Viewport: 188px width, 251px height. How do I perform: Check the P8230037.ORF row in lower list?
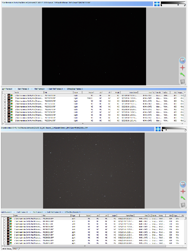coord(4,235)
